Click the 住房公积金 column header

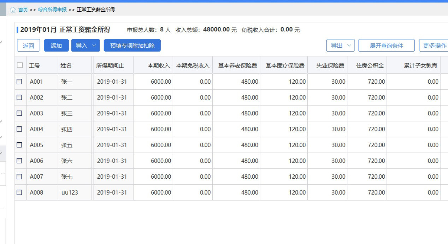coord(367,65)
